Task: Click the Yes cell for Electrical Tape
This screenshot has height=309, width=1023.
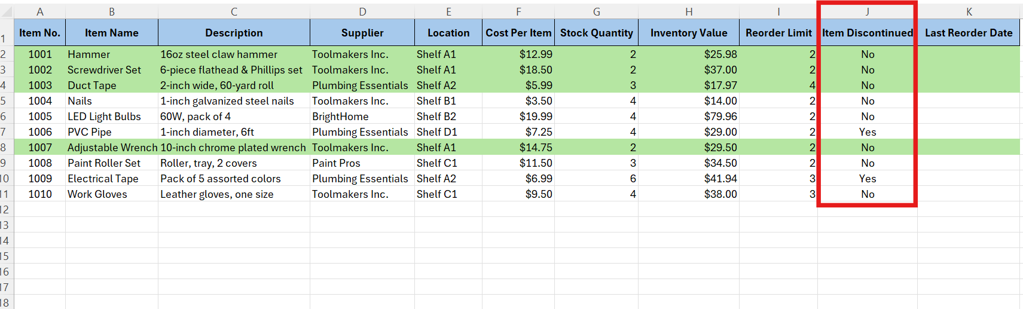Action: click(867, 179)
